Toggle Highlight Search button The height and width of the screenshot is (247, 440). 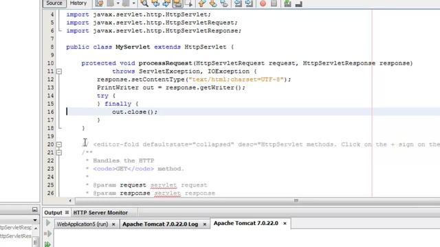(177, 3)
